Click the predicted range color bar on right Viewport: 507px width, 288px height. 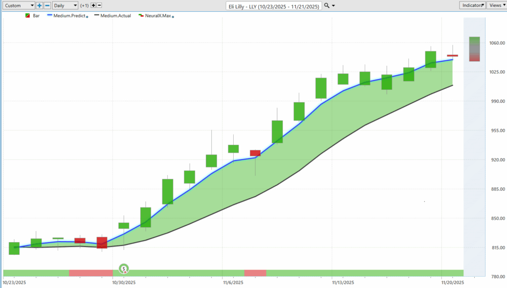474,49
